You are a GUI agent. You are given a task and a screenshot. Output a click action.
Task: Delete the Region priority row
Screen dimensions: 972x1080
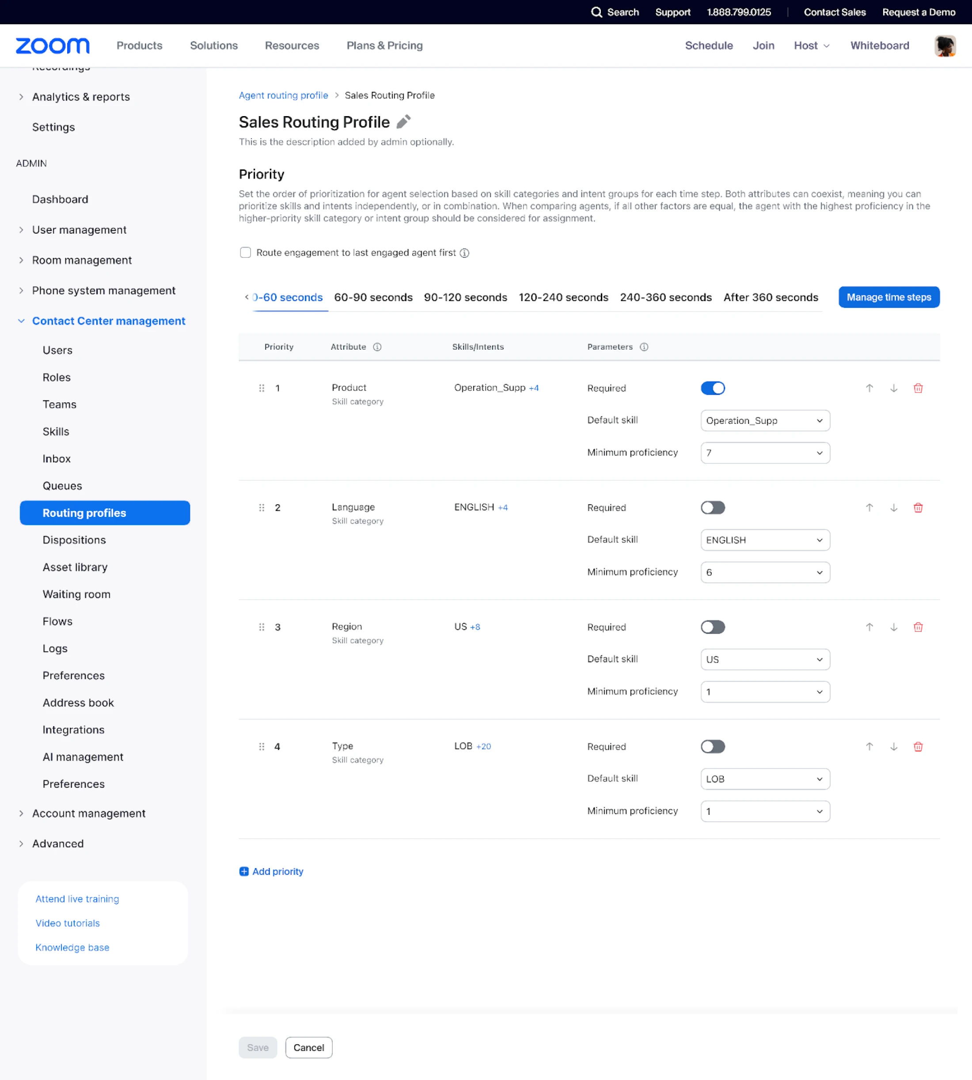918,627
